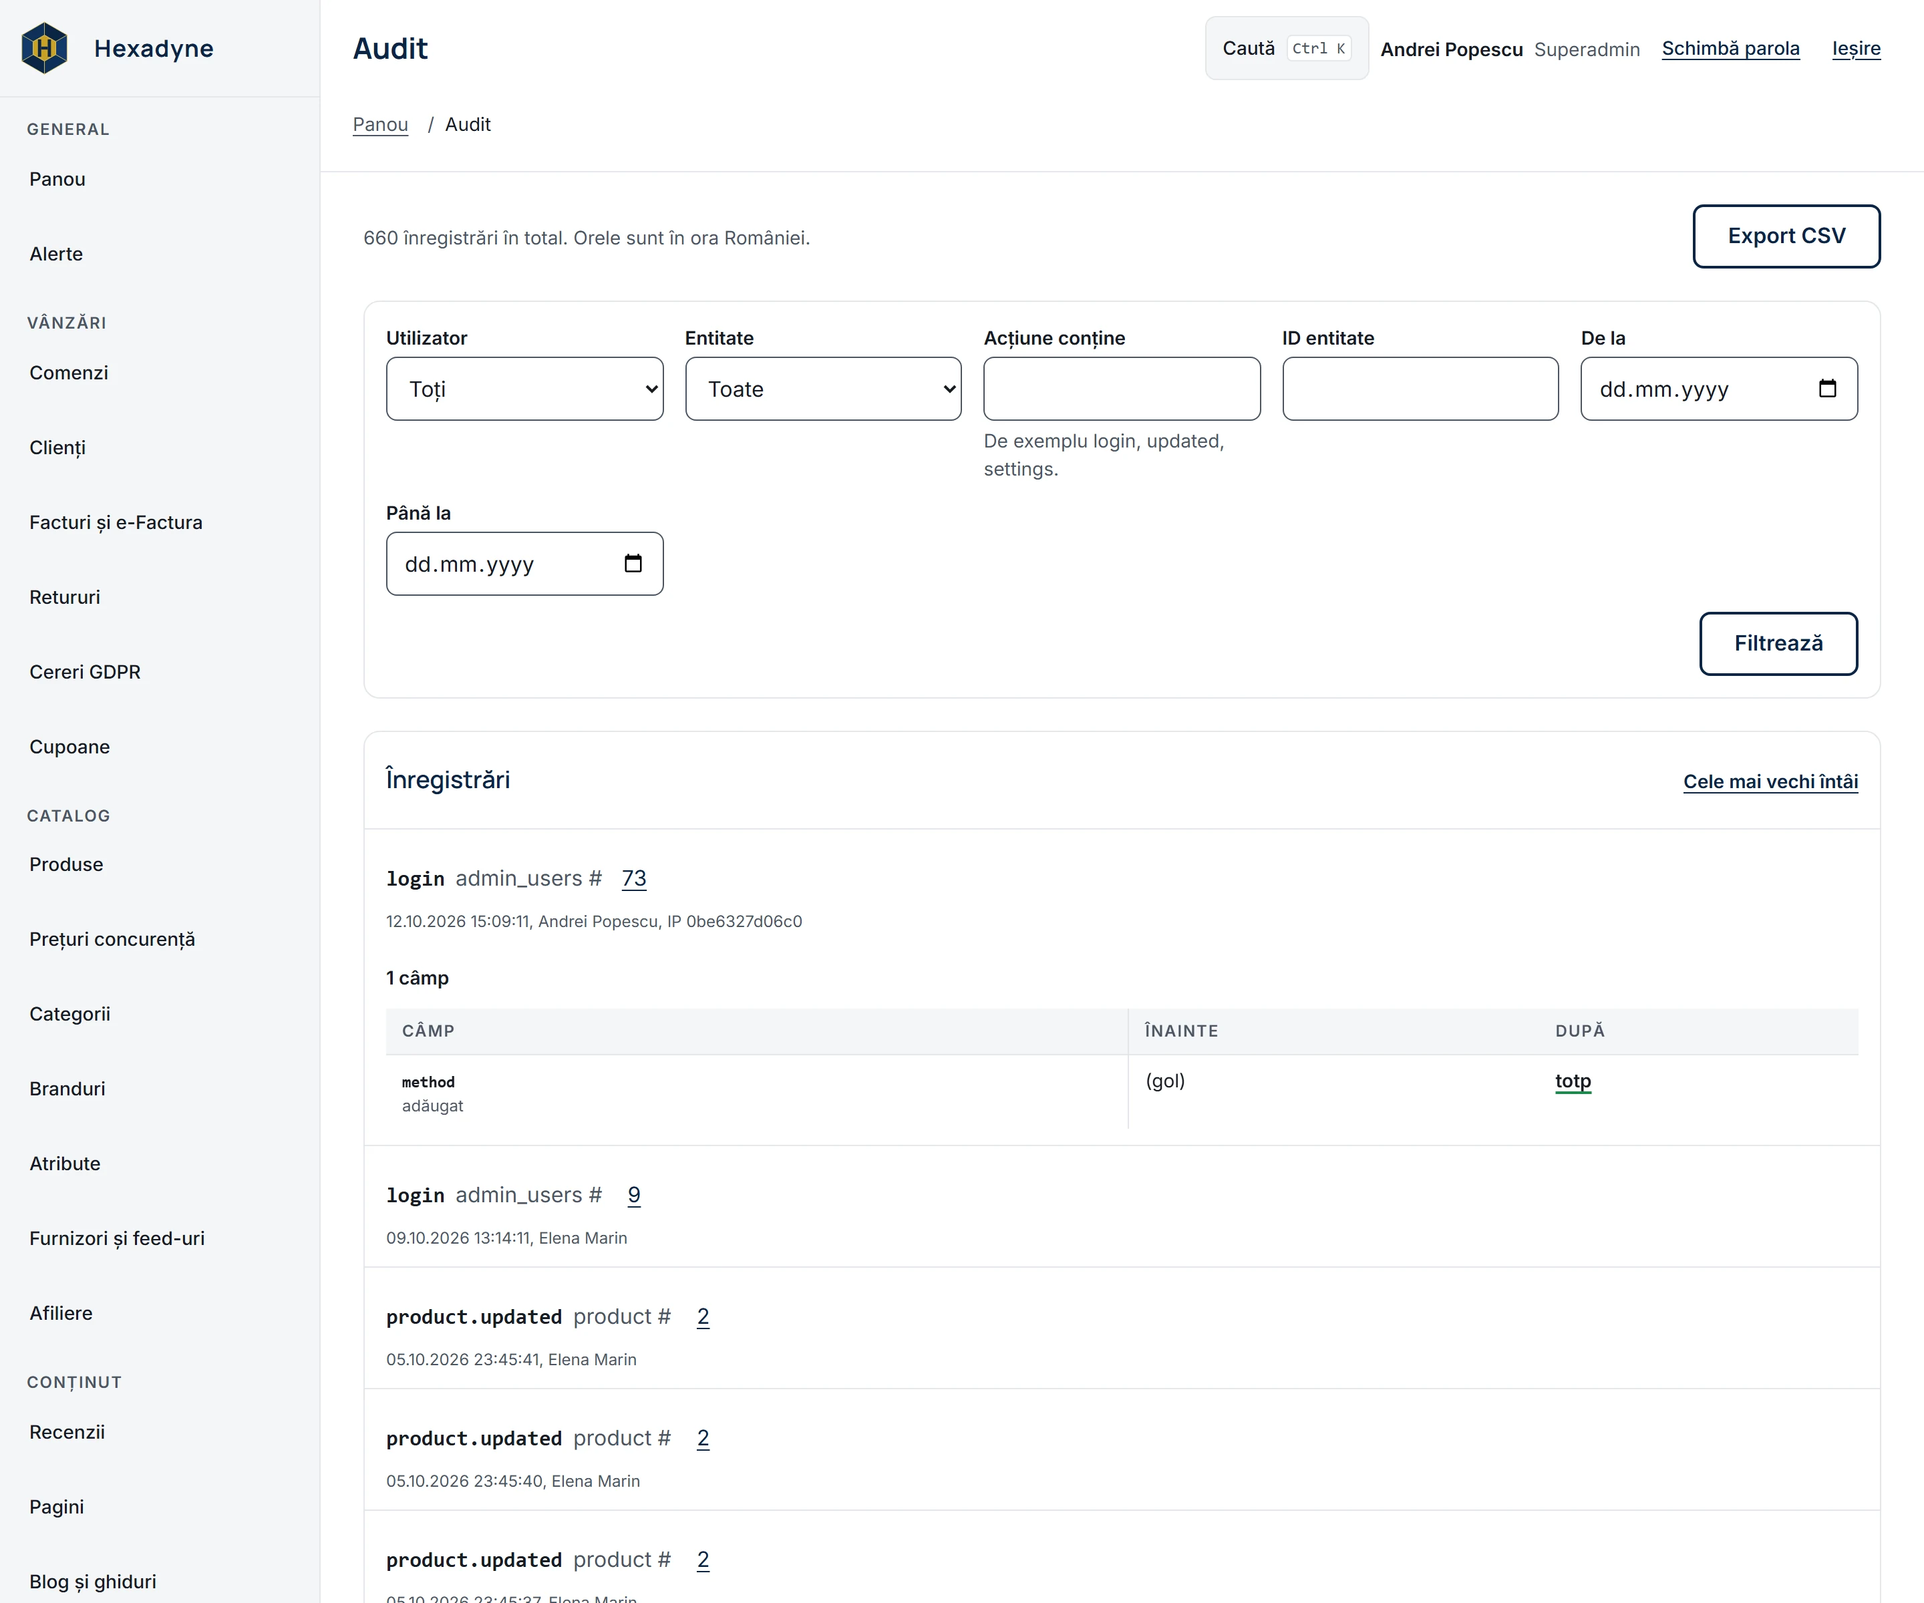The height and width of the screenshot is (1603, 1924).
Task: Click the '1 câmp' summary text
Action: click(418, 977)
